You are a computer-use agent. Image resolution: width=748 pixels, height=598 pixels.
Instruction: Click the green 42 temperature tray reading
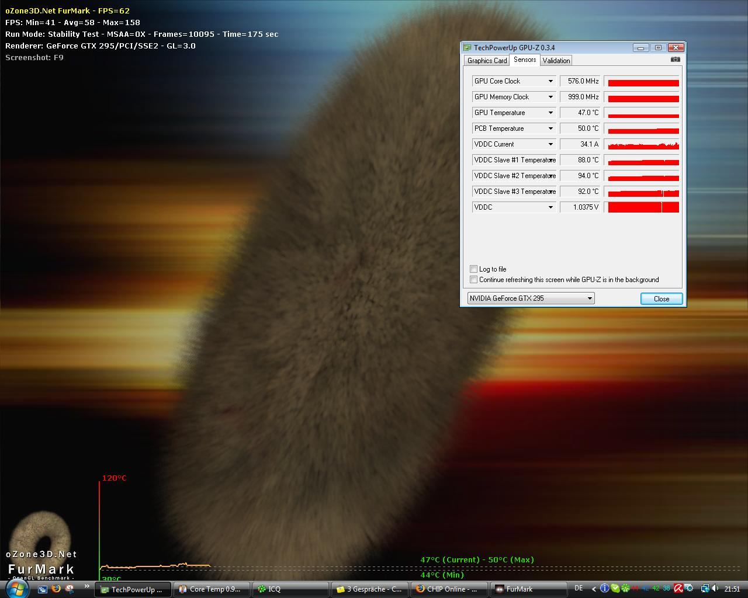pyautogui.click(x=656, y=589)
